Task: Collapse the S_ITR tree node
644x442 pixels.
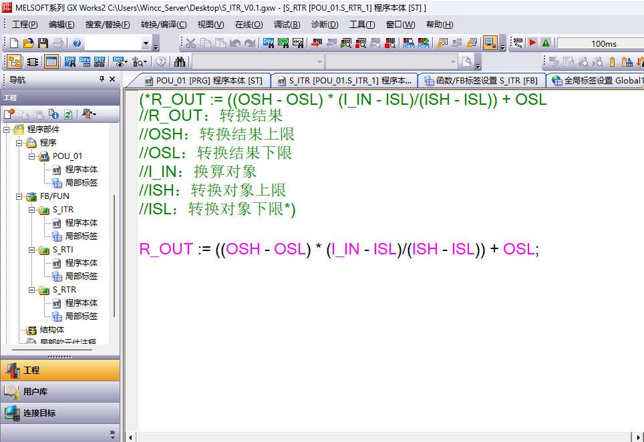Action: 31,210
